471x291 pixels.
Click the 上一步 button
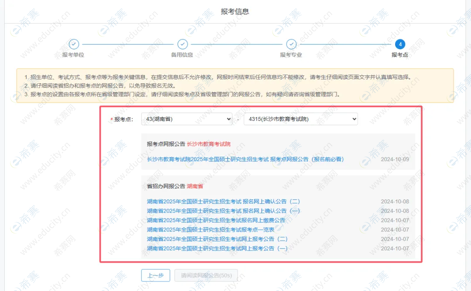(x=155, y=275)
